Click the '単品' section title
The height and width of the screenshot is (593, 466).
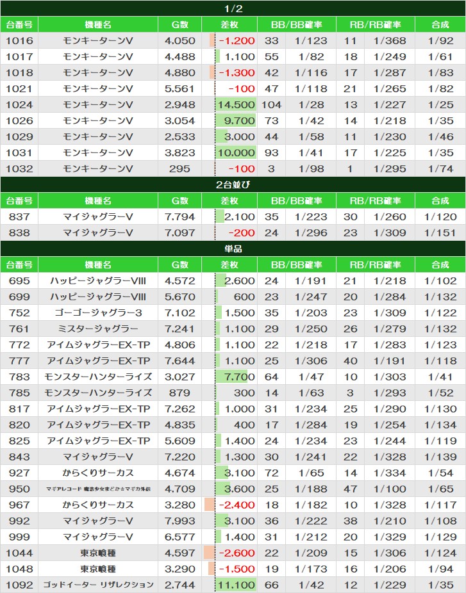pyautogui.click(x=233, y=248)
